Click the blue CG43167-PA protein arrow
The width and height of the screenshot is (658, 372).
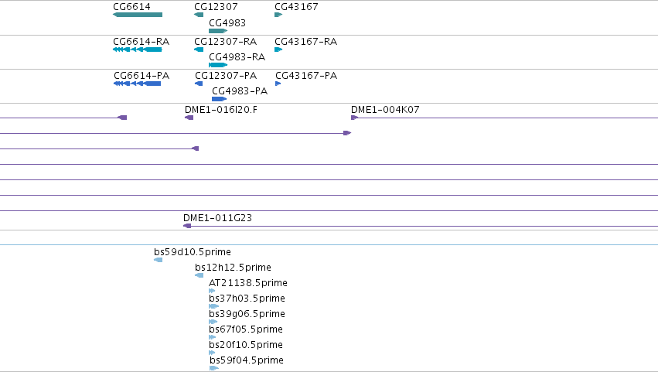click(x=278, y=84)
